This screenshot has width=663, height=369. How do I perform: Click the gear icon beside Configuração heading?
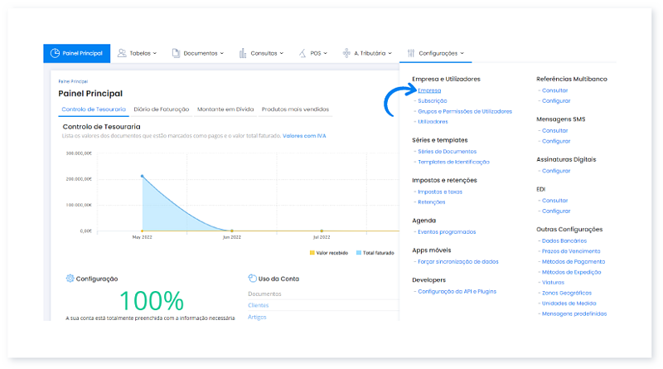pos(70,279)
